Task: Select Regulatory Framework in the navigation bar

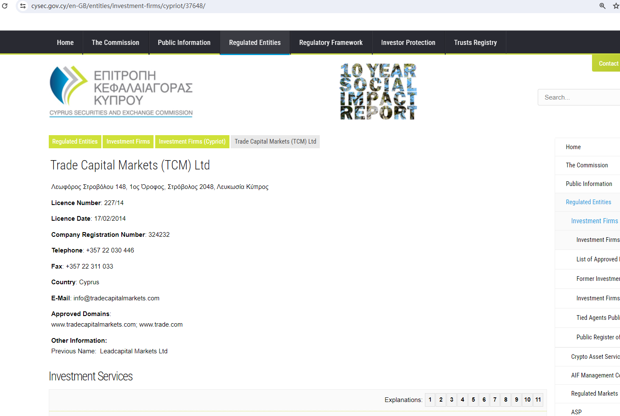Action: click(x=331, y=43)
